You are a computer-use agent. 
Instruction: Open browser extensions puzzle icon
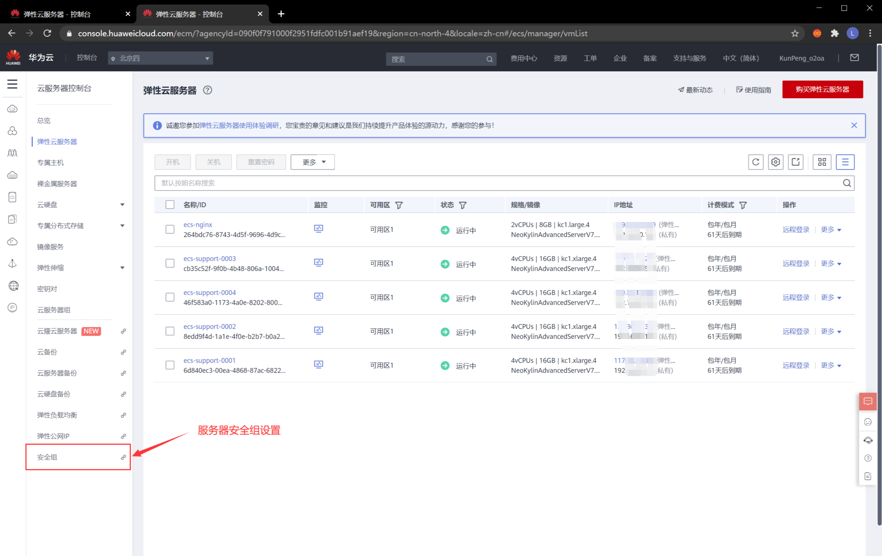(x=834, y=33)
